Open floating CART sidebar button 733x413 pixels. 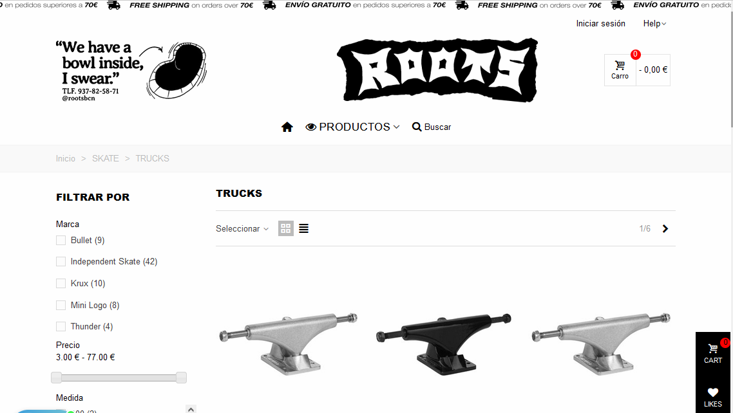[713, 354]
